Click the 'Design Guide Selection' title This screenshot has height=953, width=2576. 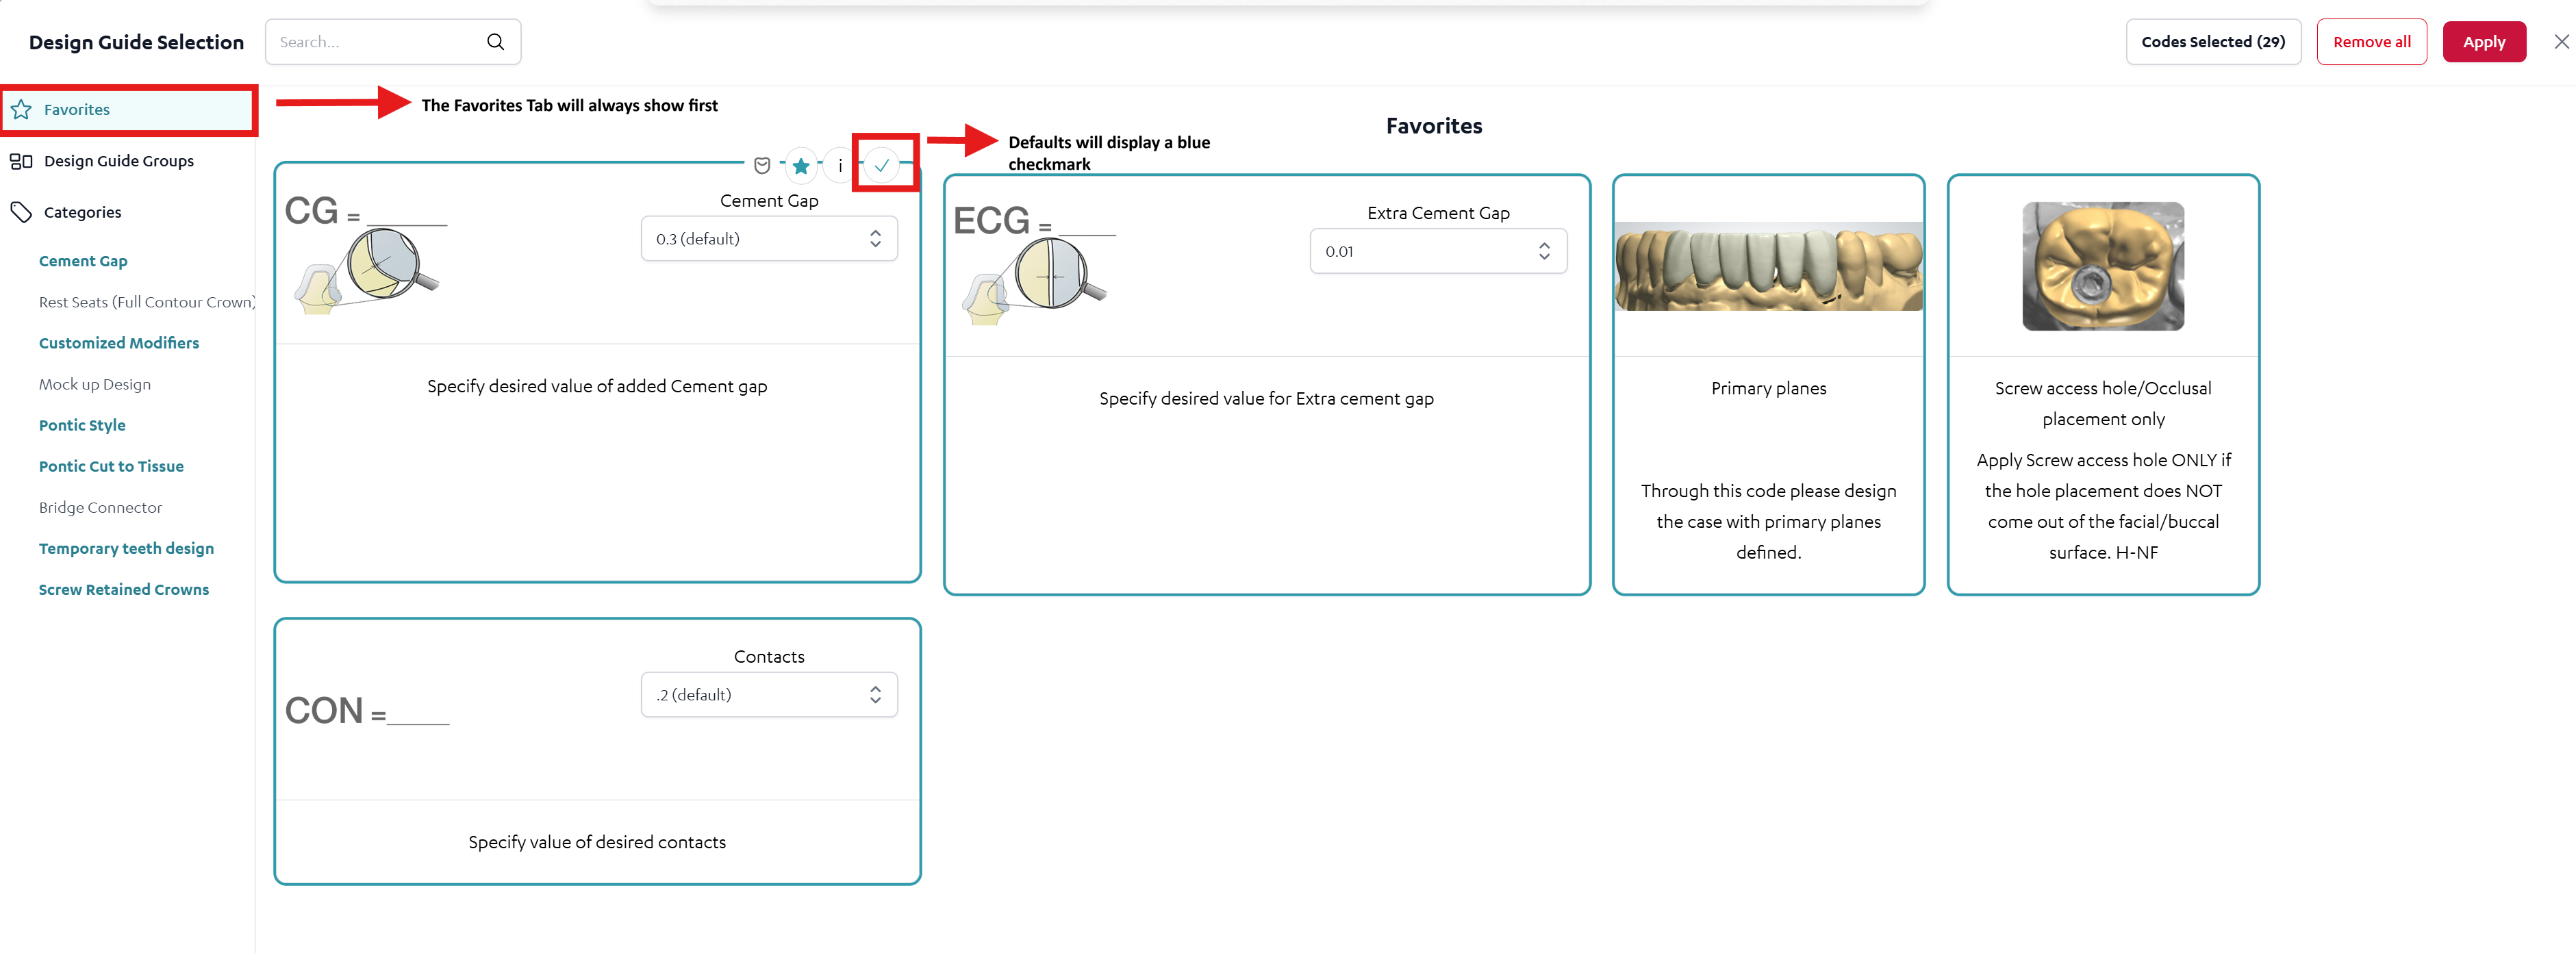[136, 42]
